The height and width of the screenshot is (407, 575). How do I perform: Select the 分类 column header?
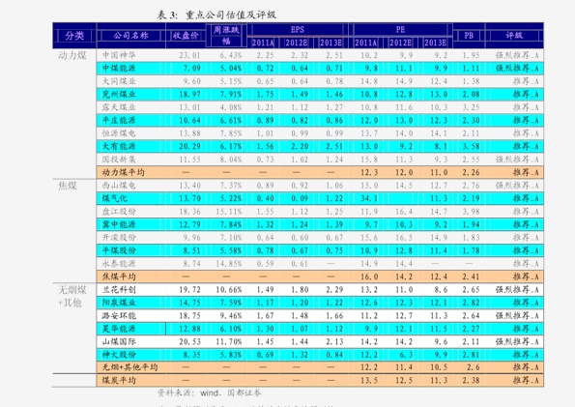pyautogui.click(x=74, y=36)
